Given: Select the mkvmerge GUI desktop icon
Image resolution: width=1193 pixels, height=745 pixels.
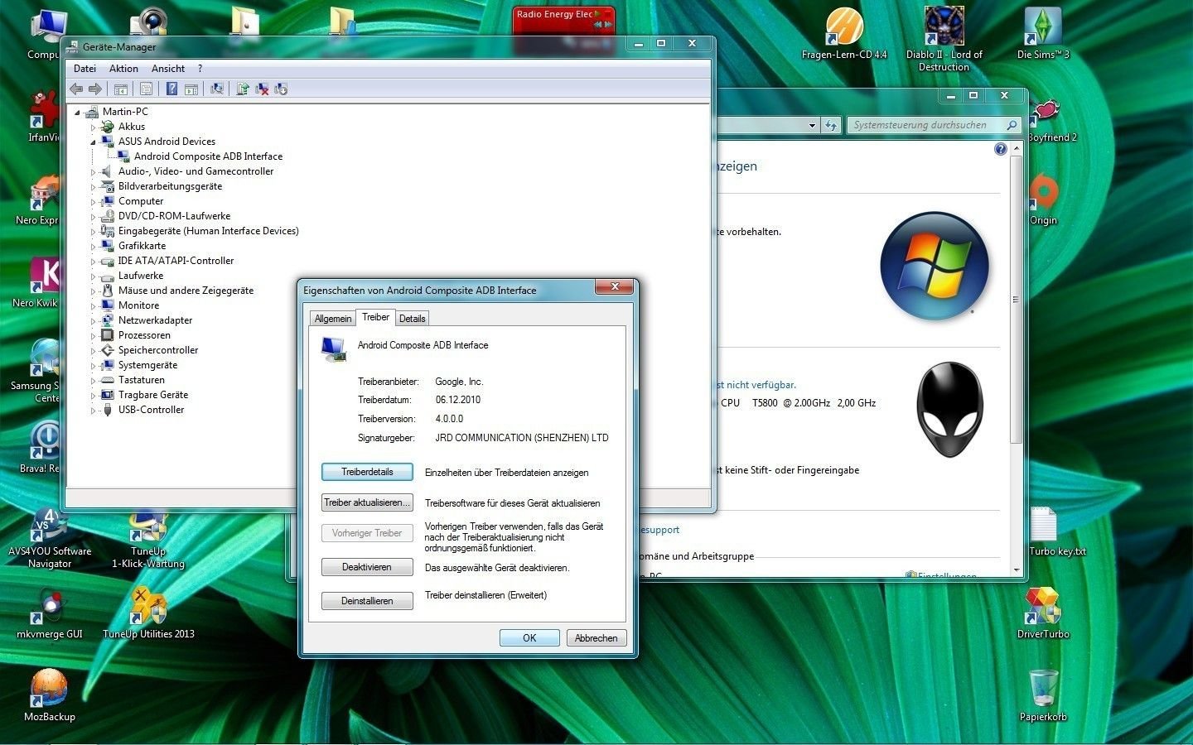Looking at the screenshot, I should [x=50, y=613].
